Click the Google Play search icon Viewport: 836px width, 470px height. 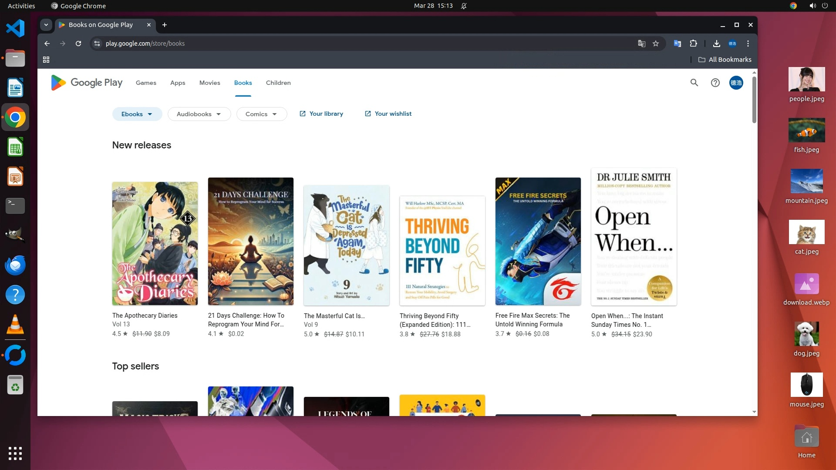tap(694, 83)
